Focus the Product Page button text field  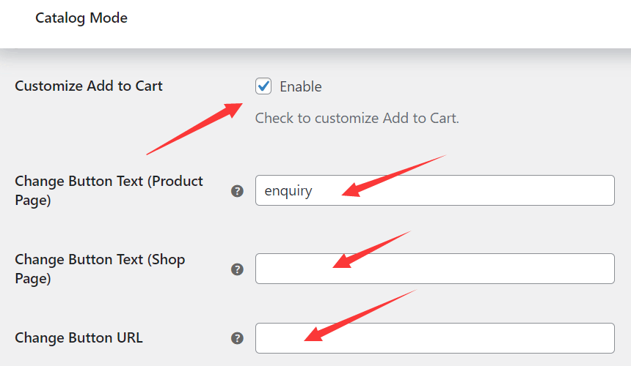pyautogui.click(x=470, y=190)
